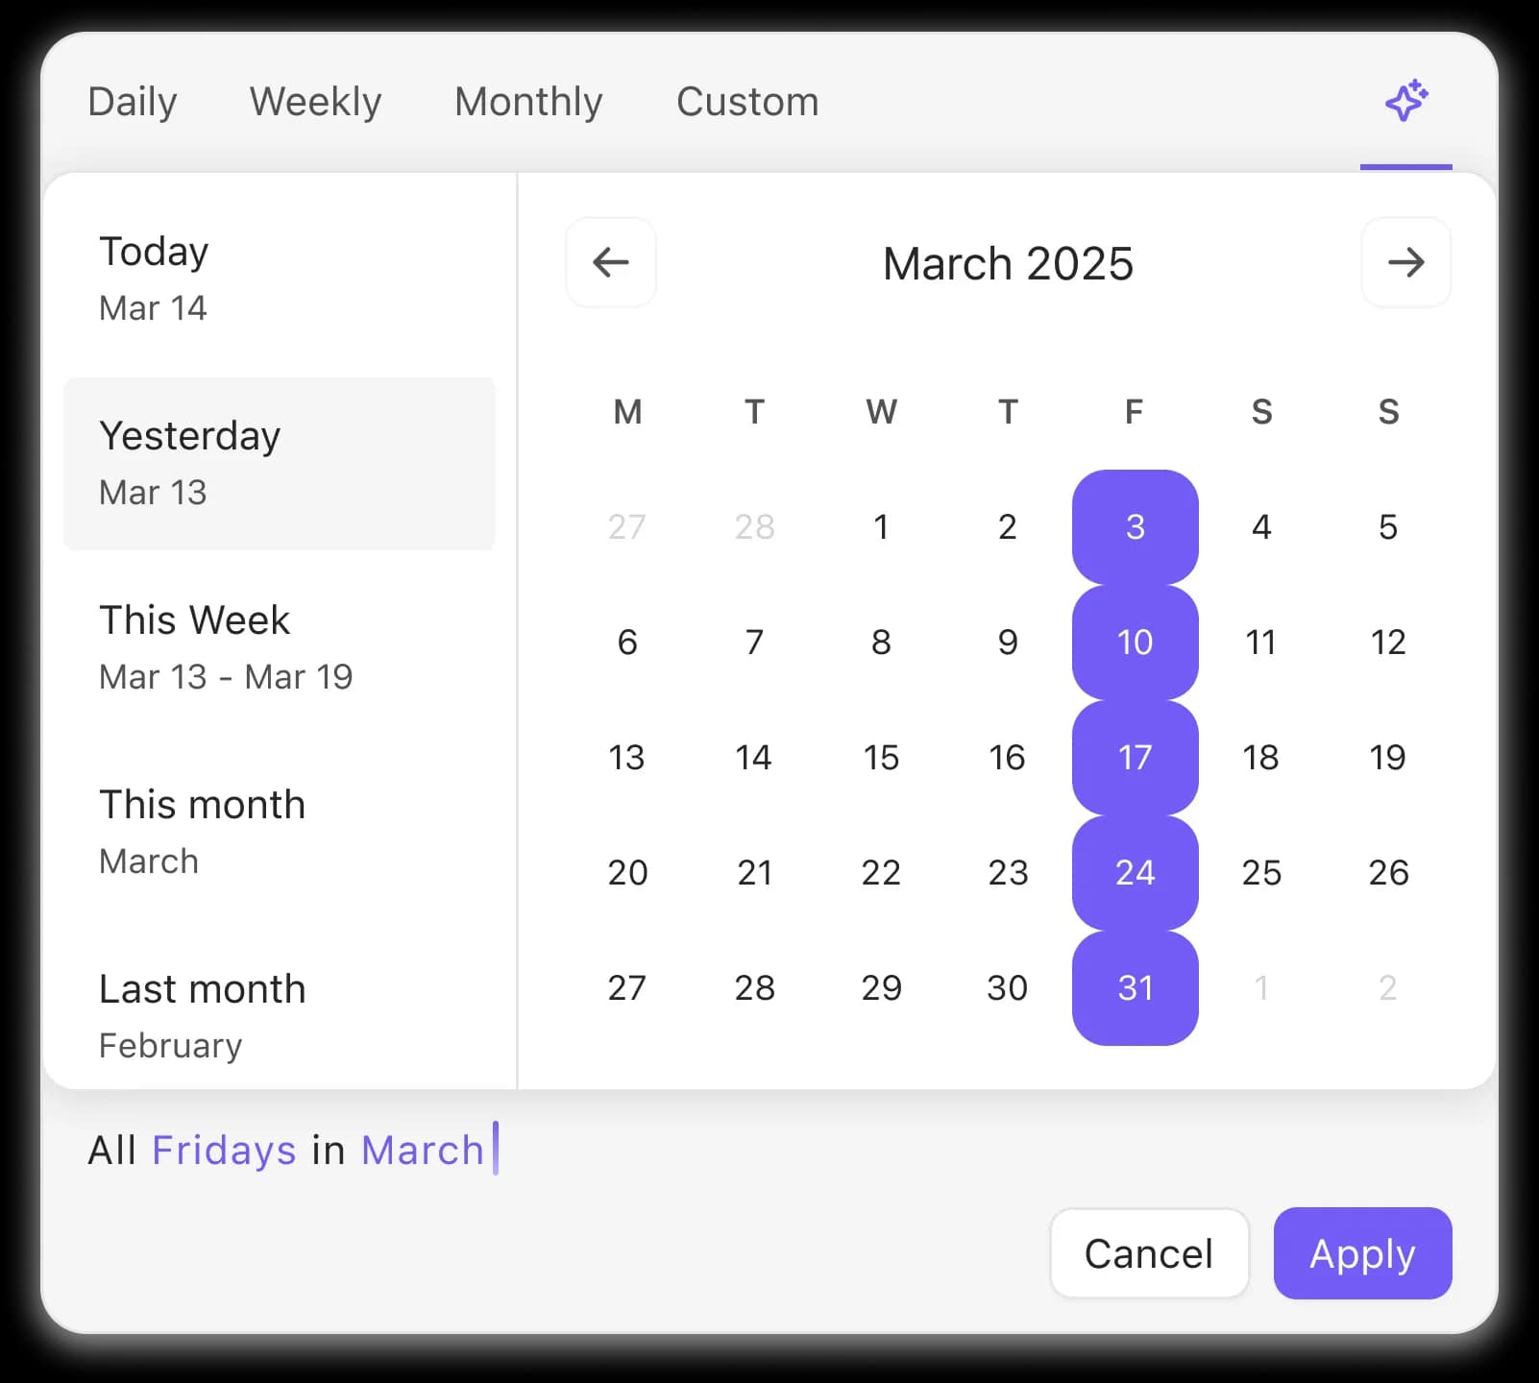
Task: Select the Today Mar 14 preset
Action: click(x=279, y=277)
